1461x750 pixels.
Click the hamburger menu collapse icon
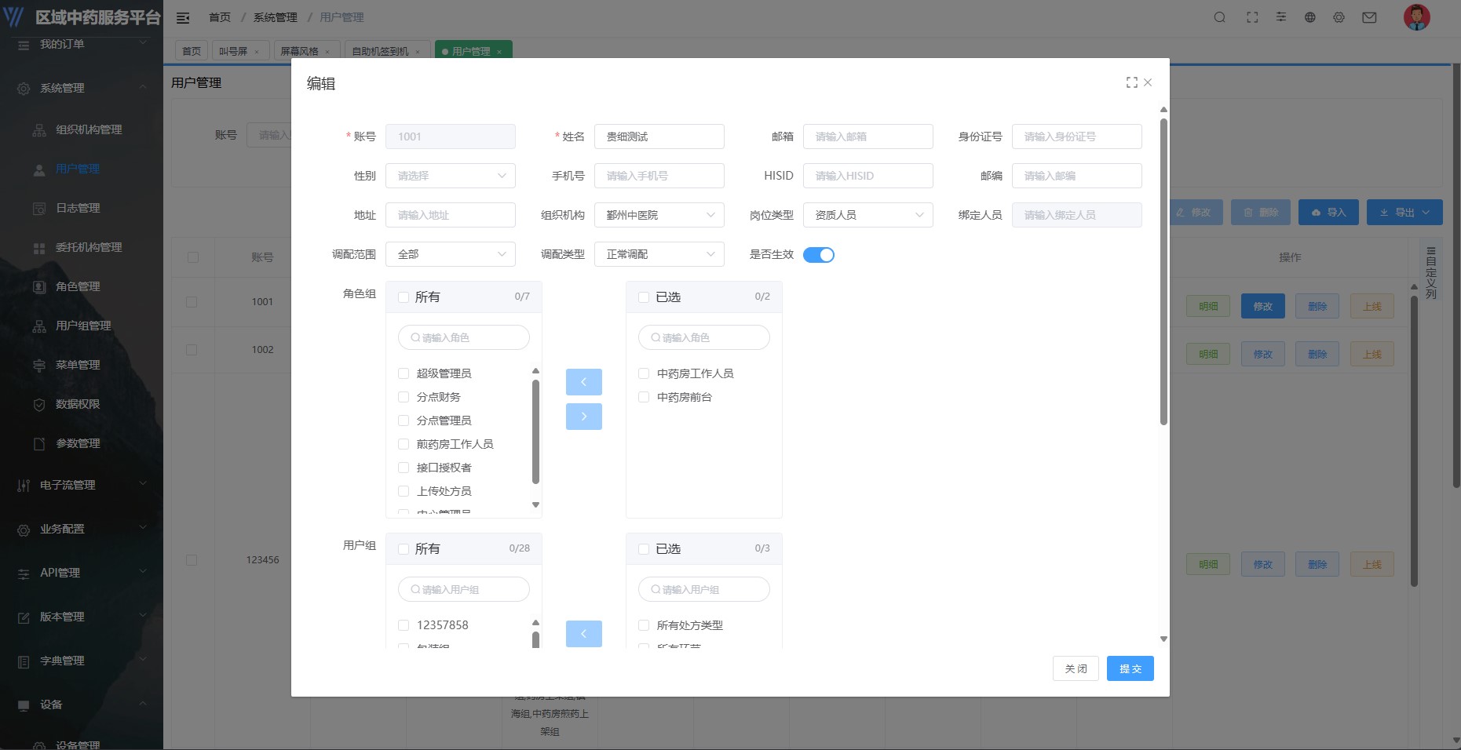(x=182, y=16)
